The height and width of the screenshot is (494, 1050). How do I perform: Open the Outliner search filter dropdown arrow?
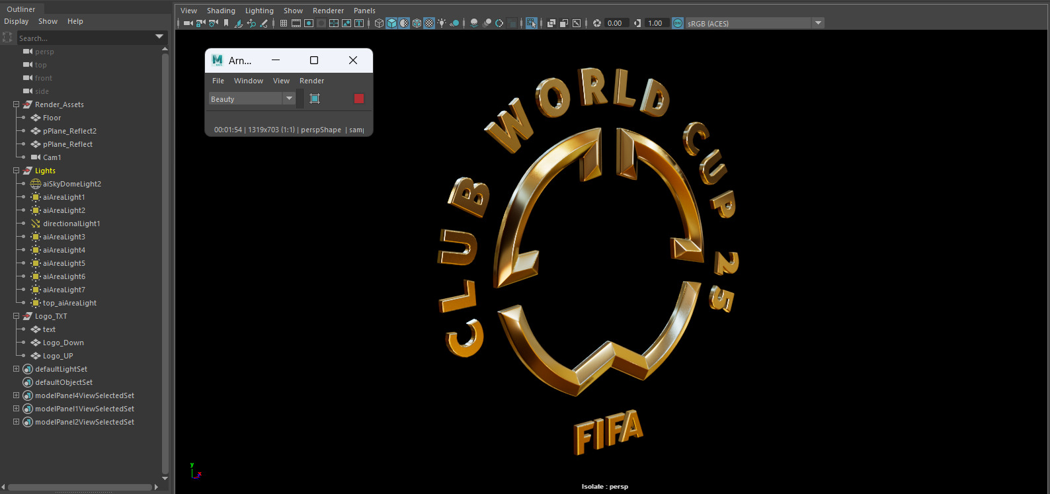[x=159, y=37]
